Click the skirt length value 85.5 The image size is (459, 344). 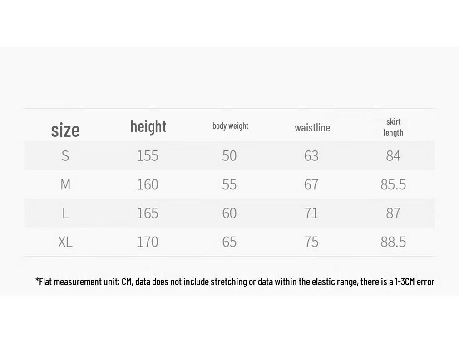coord(393,184)
